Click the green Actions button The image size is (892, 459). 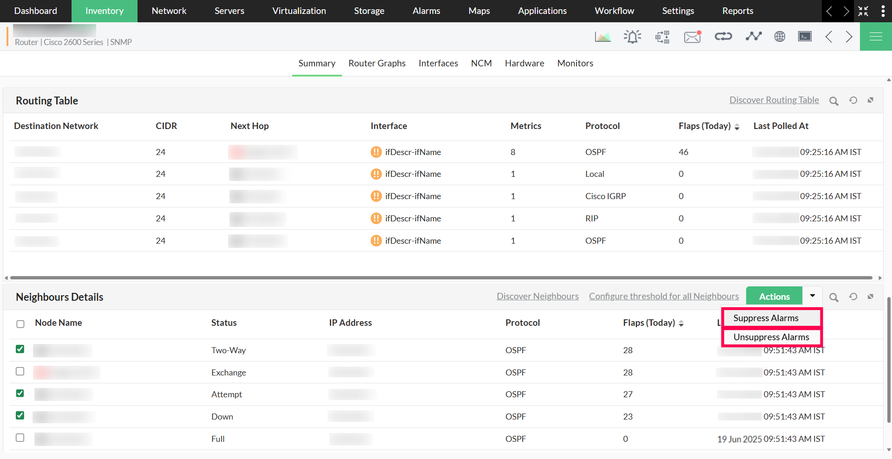click(x=774, y=297)
